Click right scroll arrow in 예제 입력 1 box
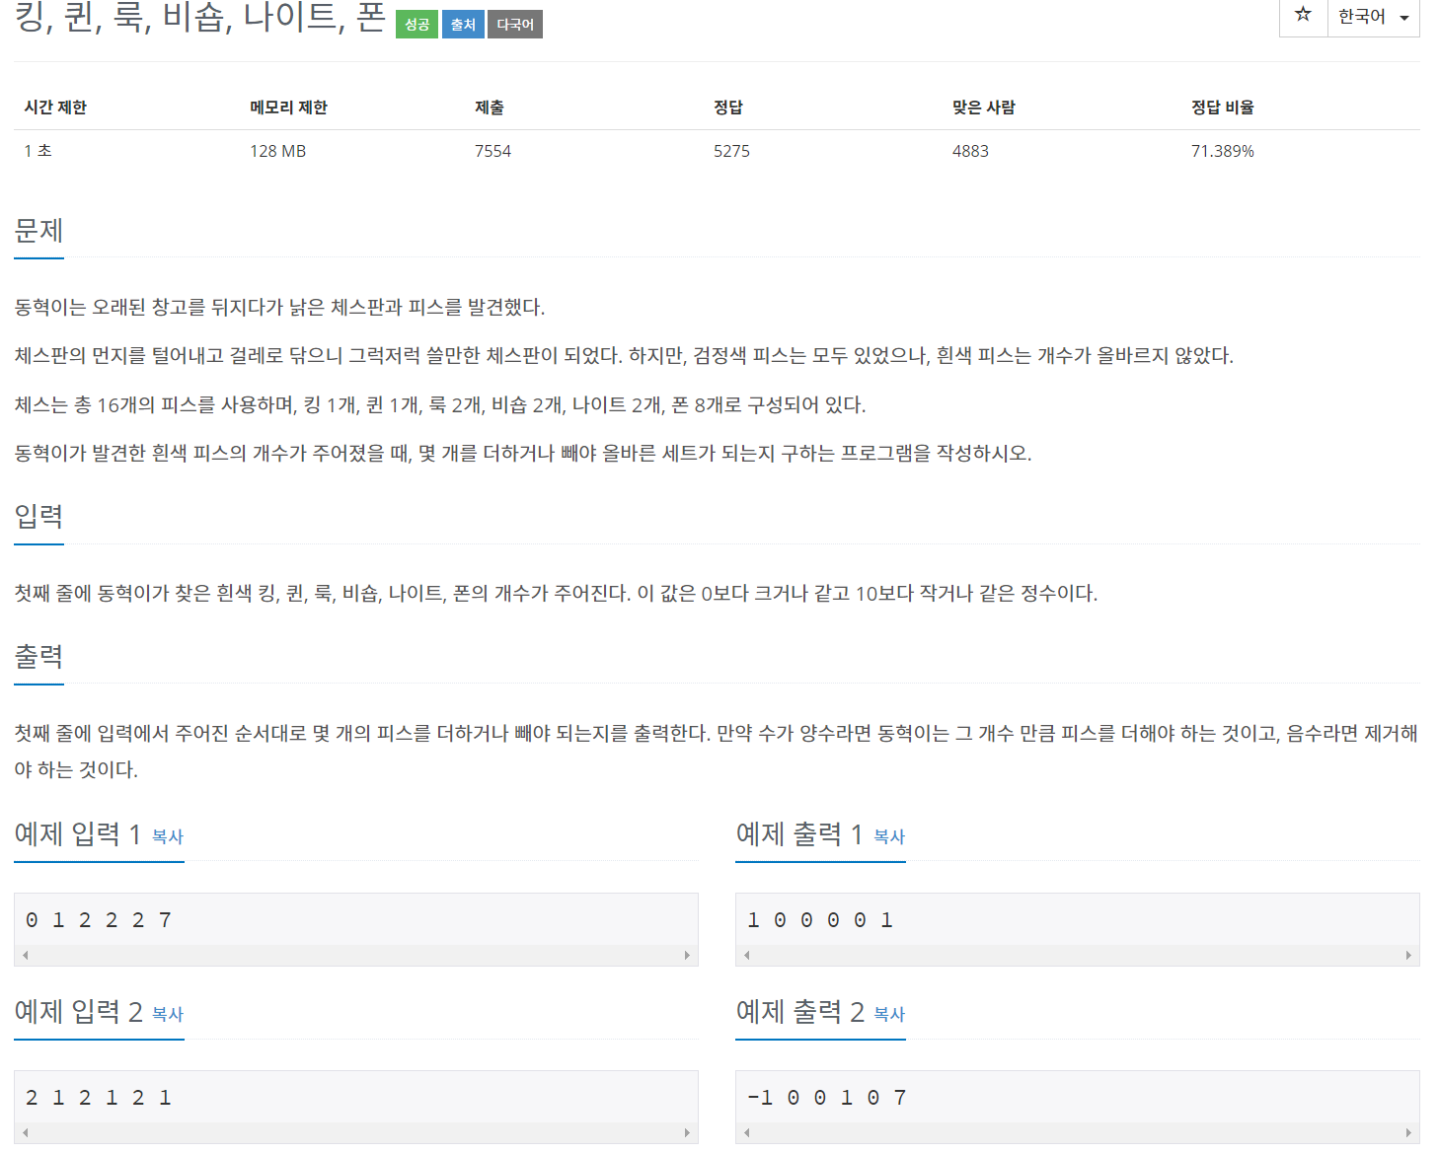 point(687,955)
